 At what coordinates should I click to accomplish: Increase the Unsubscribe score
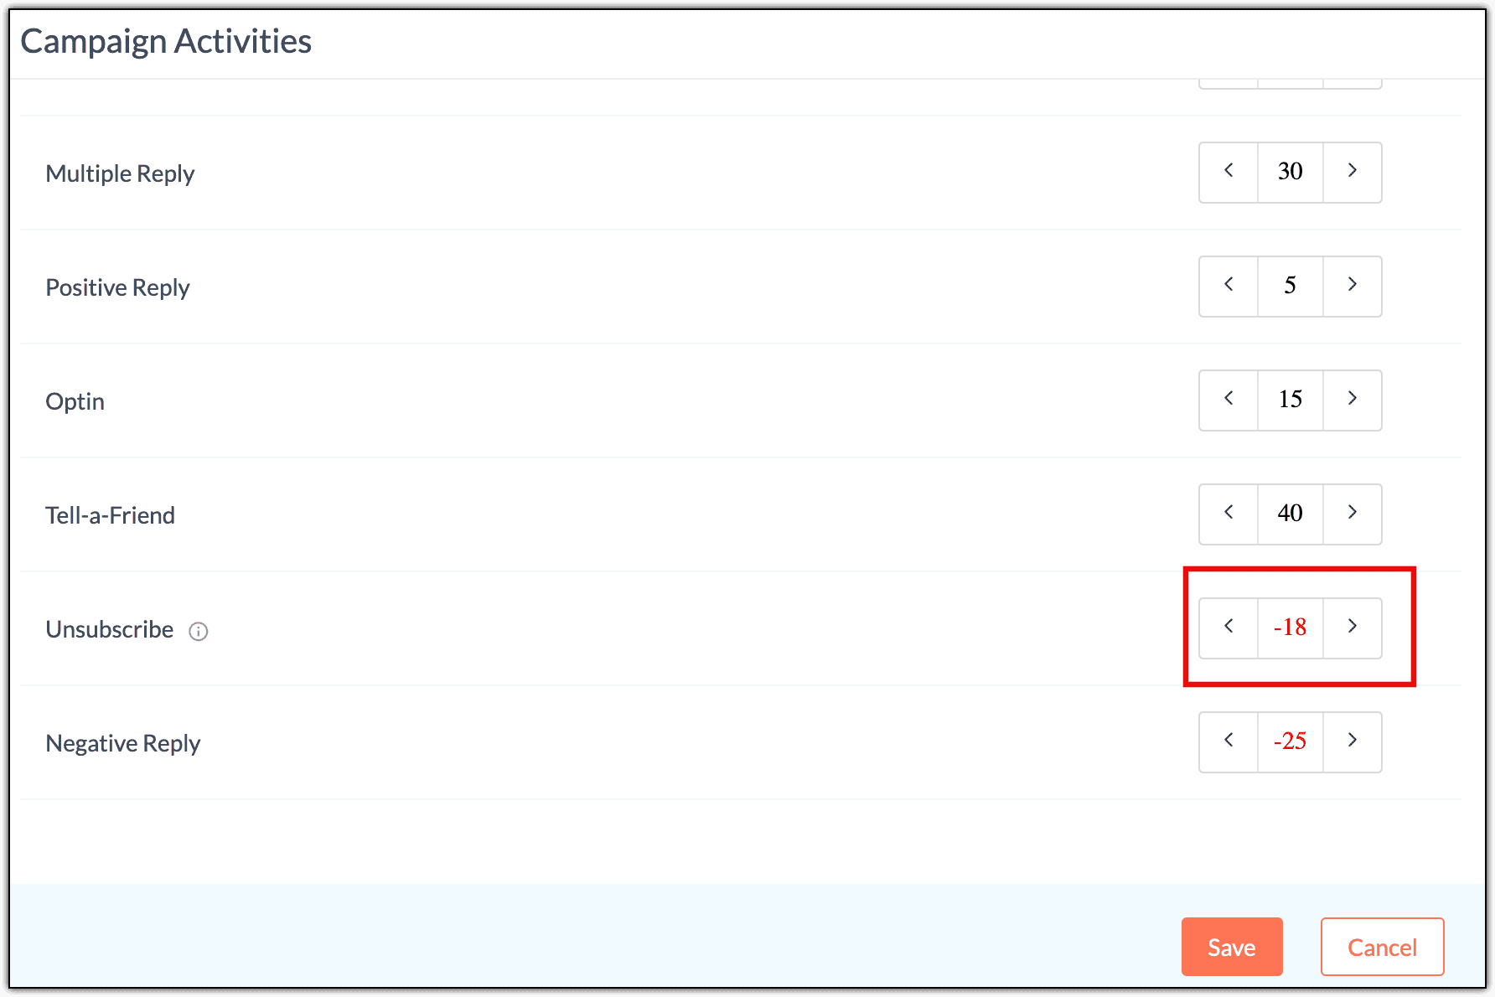tap(1352, 628)
